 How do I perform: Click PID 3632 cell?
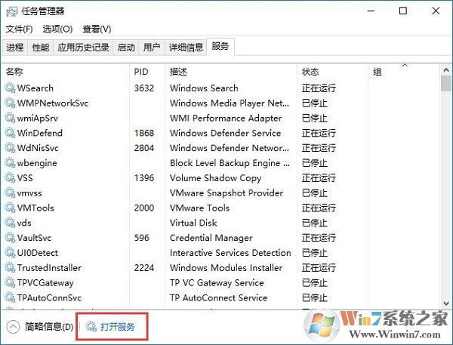coord(144,88)
